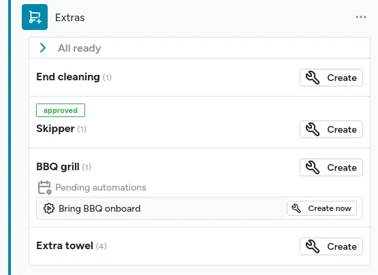
Task: Click the All ready section header text
Action: [79, 48]
